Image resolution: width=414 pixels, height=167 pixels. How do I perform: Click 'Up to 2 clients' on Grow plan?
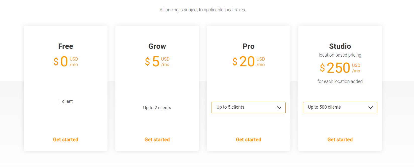point(157,107)
